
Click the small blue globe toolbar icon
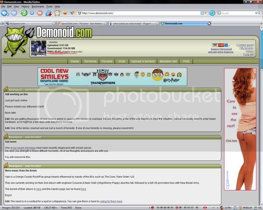32,13
